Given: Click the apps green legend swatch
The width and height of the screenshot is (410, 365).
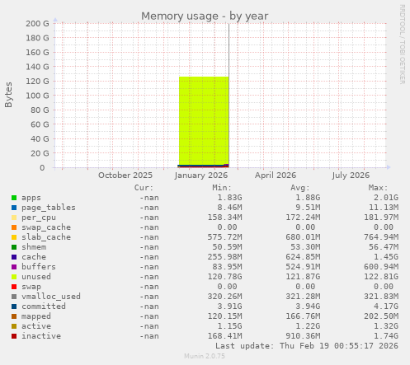Looking at the screenshot, I should tap(14, 198).
